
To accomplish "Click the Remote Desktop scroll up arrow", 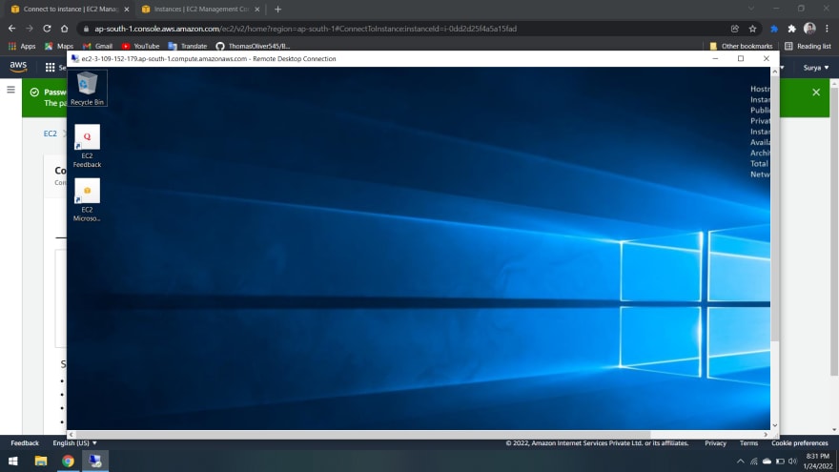I will click(775, 72).
